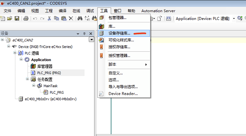Select eC400_MbIoDrv (eC400-MbIoDrv) tree item
Image resolution: width=246 pixels, height=136 pixels.
click(51, 99)
